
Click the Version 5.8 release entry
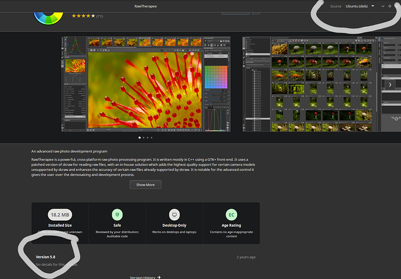tap(46, 256)
